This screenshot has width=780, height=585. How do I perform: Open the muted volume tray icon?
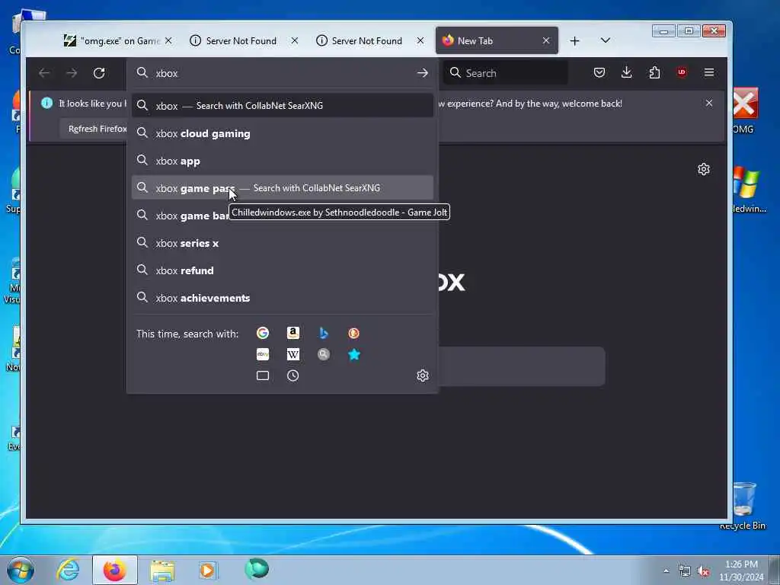(x=703, y=571)
